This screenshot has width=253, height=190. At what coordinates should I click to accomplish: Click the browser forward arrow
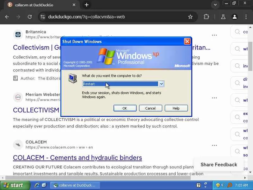pyautogui.click(x=18, y=17)
